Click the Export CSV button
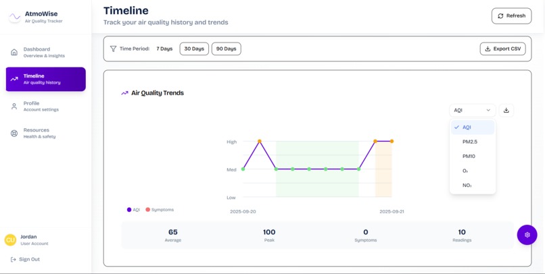 502,49
